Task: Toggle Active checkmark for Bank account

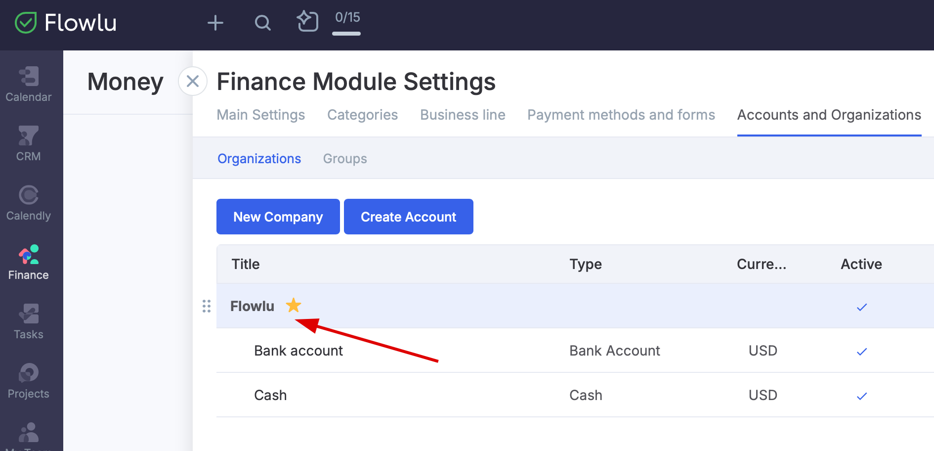Action: (862, 352)
